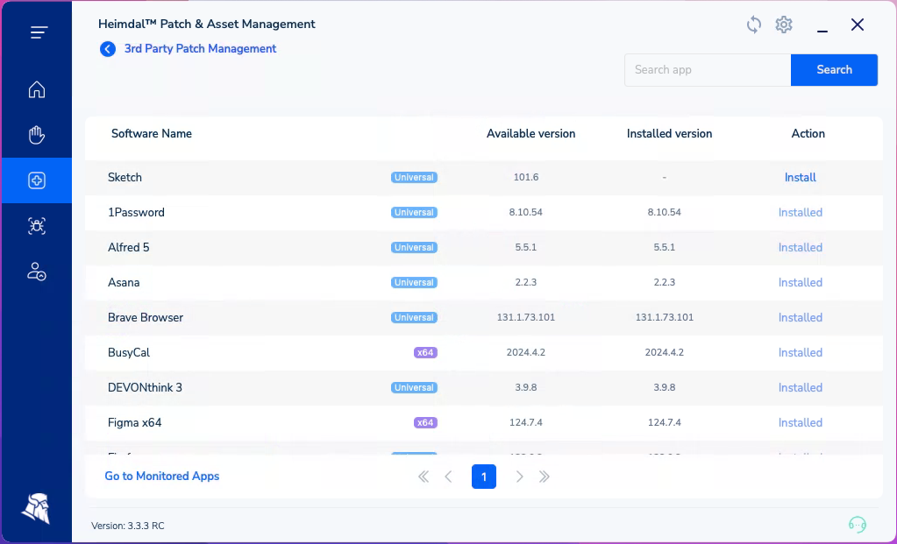
Task: Select the Patch & Asset Management sidebar icon
Action: click(x=37, y=180)
